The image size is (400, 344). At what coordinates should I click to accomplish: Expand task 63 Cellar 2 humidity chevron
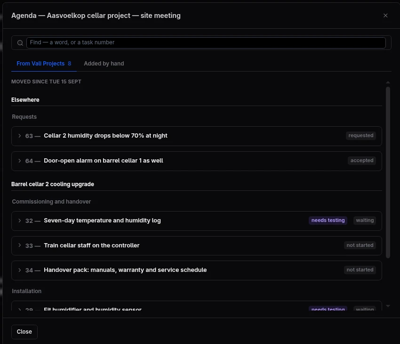coord(19,136)
